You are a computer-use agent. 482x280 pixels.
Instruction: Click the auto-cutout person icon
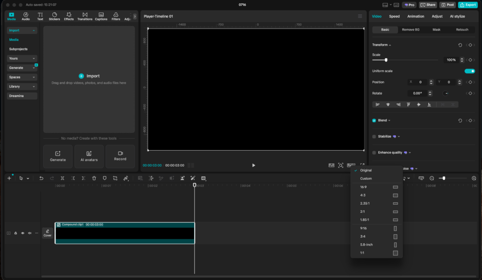click(x=182, y=178)
